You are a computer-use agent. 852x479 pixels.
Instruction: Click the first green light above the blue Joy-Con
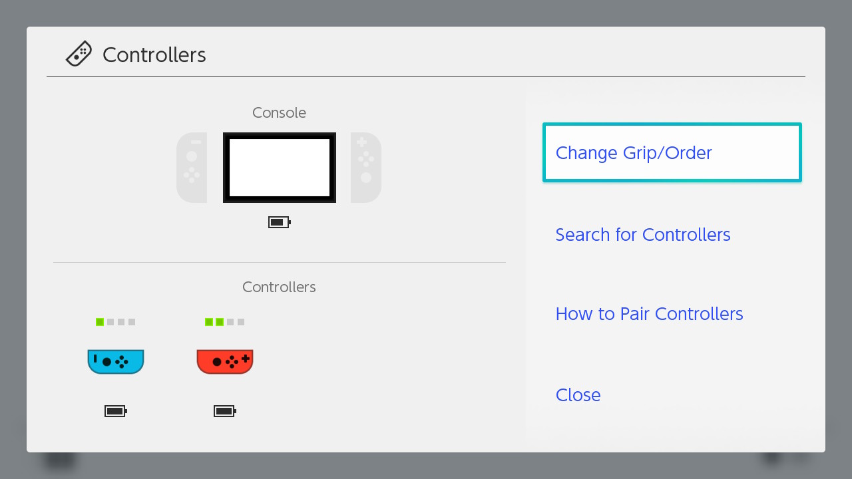pyautogui.click(x=100, y=322)
